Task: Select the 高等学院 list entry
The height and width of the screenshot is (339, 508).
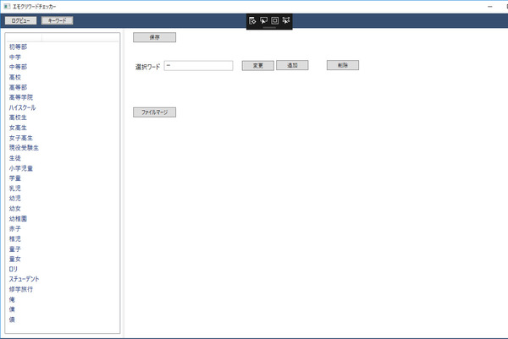Action: click(x=21, y=97)
